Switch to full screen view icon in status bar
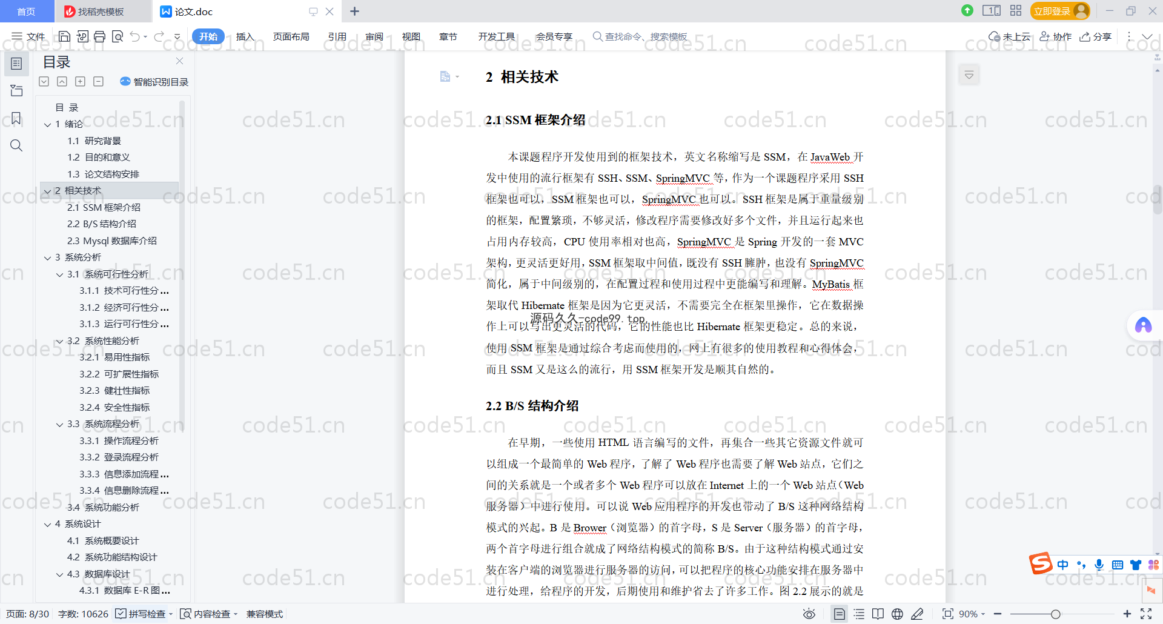Viewport: 1163px width, 624px height. coord(1146,614)
